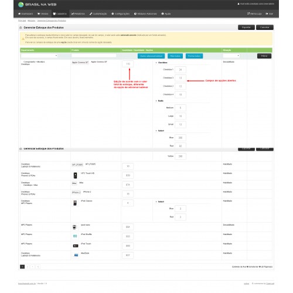Viewport: 293px width, 293px height.
Task: Click the Exportar button
Action: point(246,28)
